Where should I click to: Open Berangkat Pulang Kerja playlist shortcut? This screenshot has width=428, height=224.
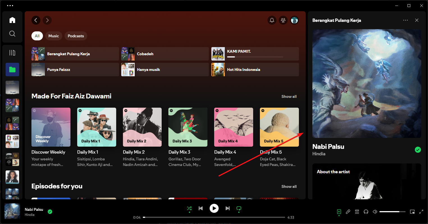(75, 54)
